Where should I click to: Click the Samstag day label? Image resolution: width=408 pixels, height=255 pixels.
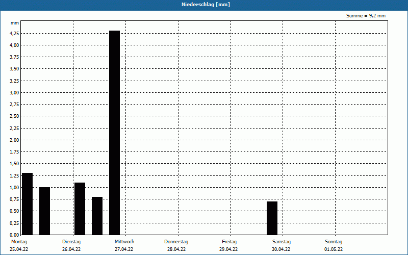[x=282, y=242]
